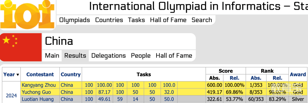308x103 pixels.
Task: Open the Search menu item
Action: [x=202, y=20]
